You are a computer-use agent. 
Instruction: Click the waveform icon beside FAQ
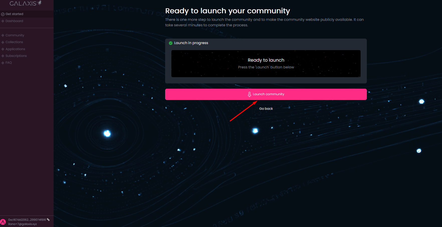pyautogui.click(x=3, y=63)
